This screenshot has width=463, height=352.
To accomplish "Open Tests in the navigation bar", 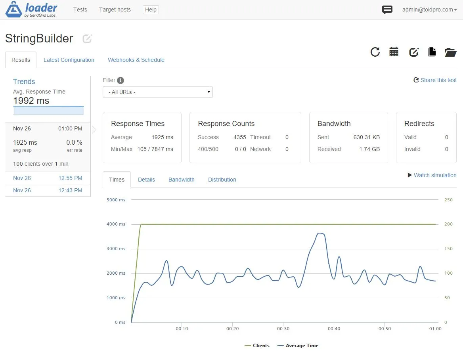I will pyautogui.click(x=80, y=10).
